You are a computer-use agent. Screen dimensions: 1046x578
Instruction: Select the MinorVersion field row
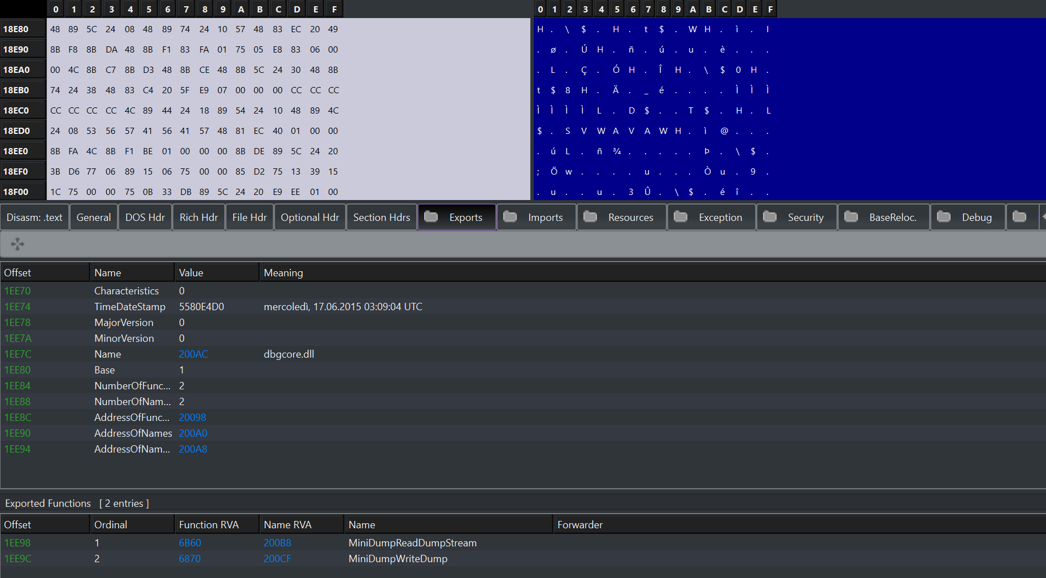[x=523, y=338]
